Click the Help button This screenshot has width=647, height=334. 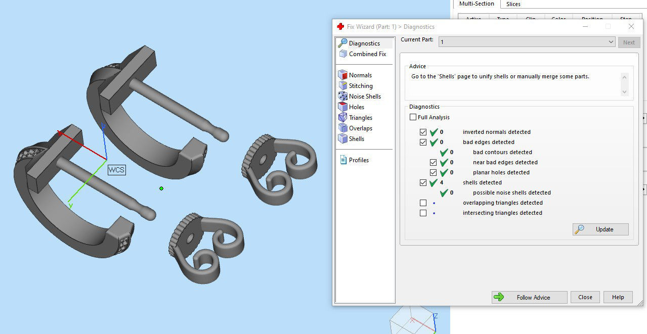(x=618, y=297)
